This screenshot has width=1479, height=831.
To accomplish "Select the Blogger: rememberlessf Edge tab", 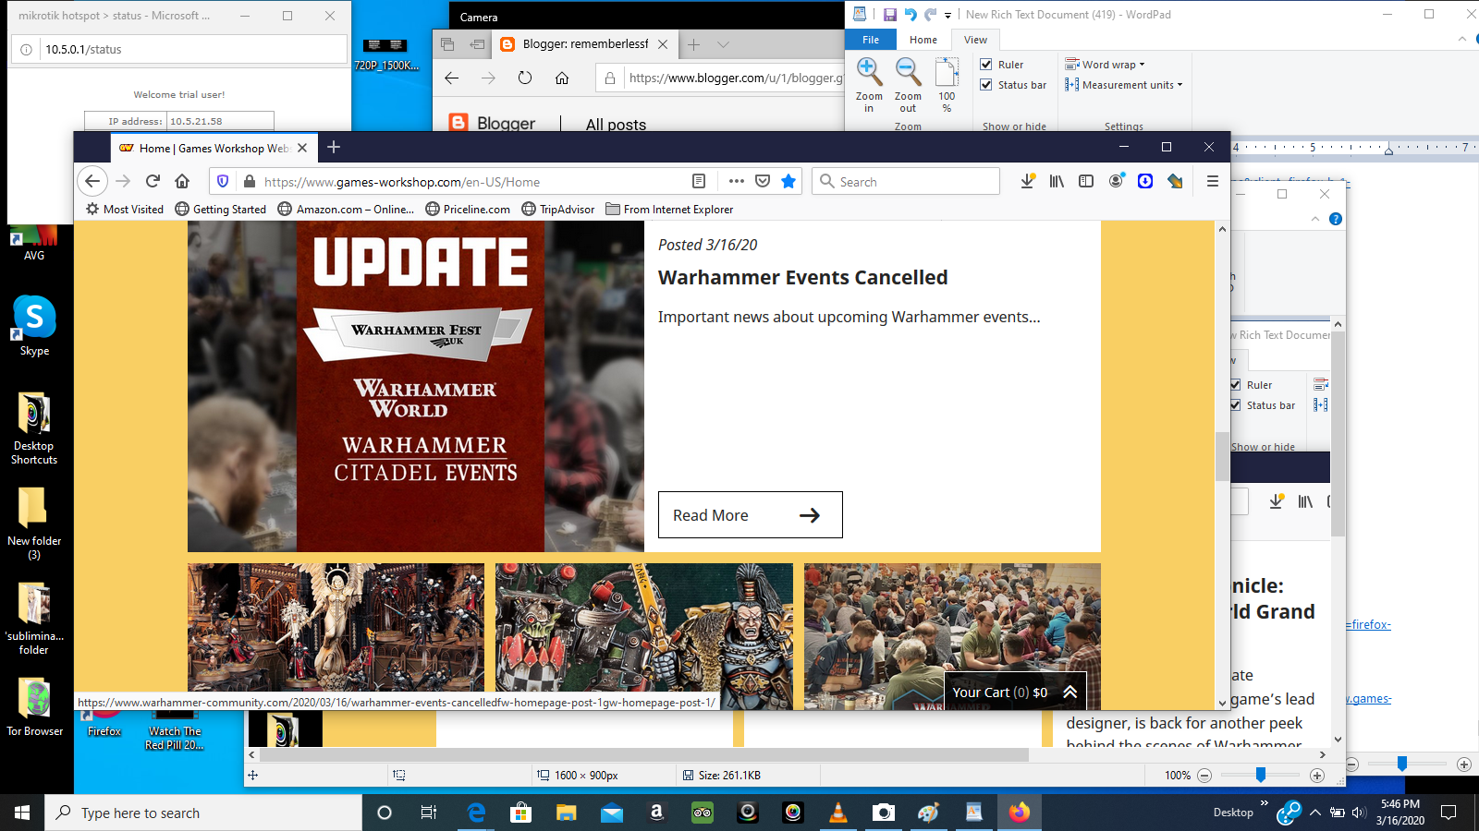I will pyautogui.click(x=585, y=44).
